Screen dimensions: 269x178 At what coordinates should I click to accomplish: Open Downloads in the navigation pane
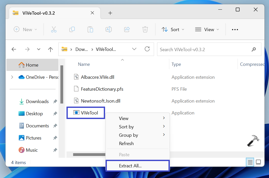tap(37, 102)
